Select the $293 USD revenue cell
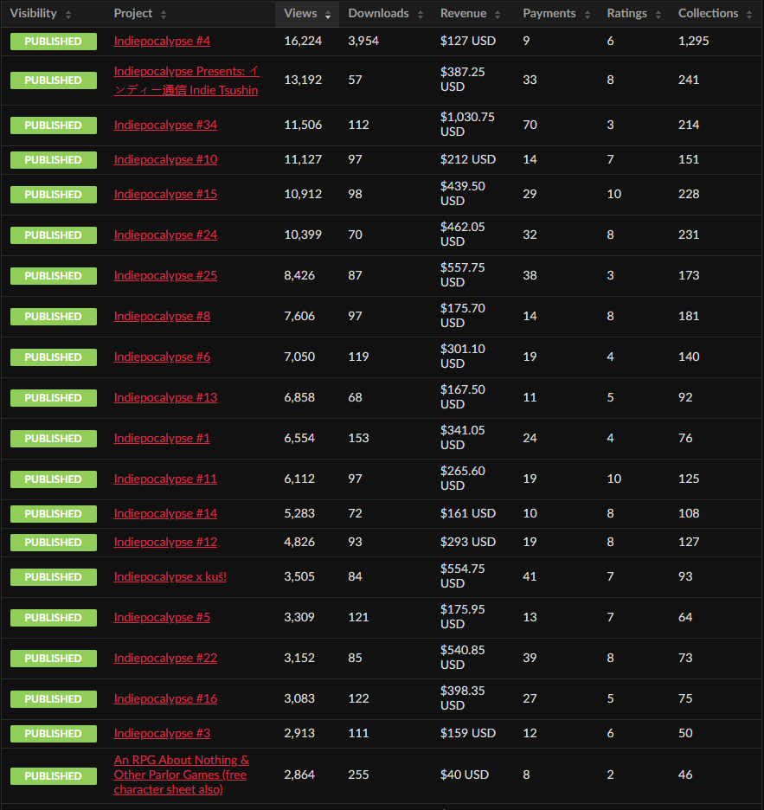The width and height of the screenshot is (764, 810). [x=468, y=542]
